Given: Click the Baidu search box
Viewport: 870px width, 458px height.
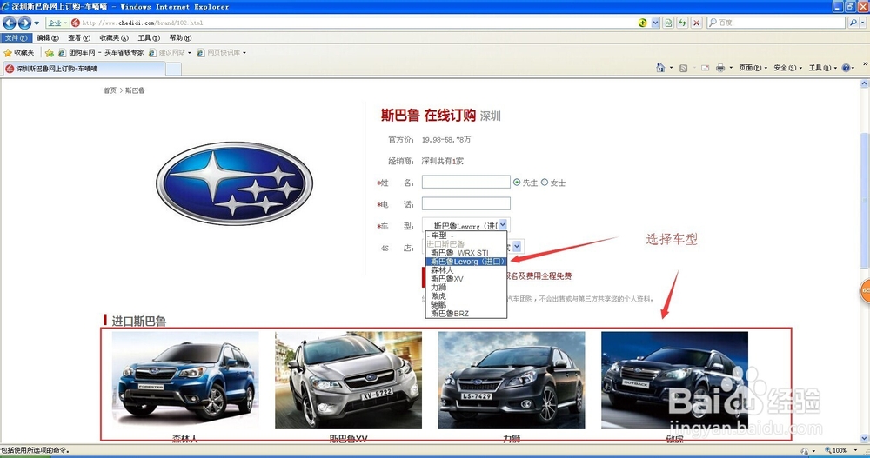Looking at the screenshot, I should click(x=776, y=23).
